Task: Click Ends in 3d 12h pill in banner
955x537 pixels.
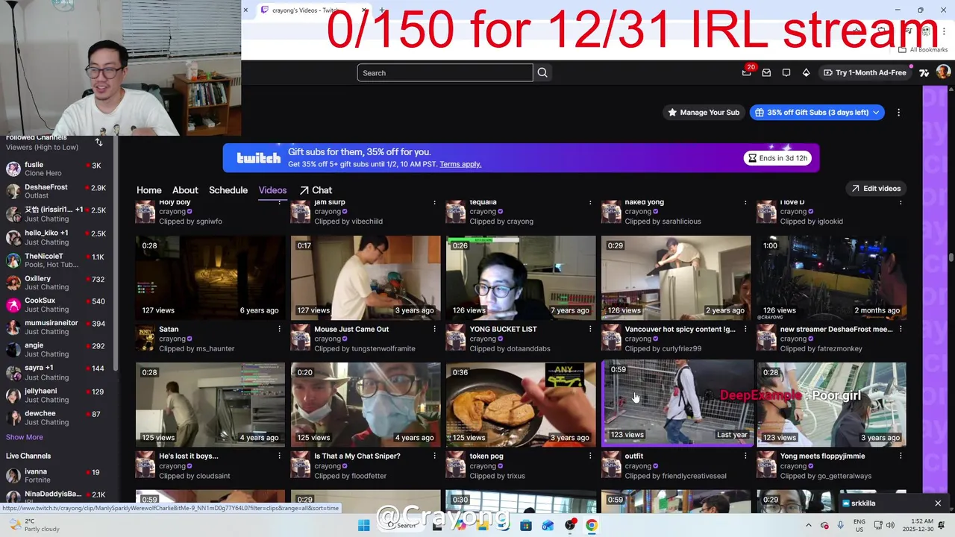Action: [x=777, y=158]
